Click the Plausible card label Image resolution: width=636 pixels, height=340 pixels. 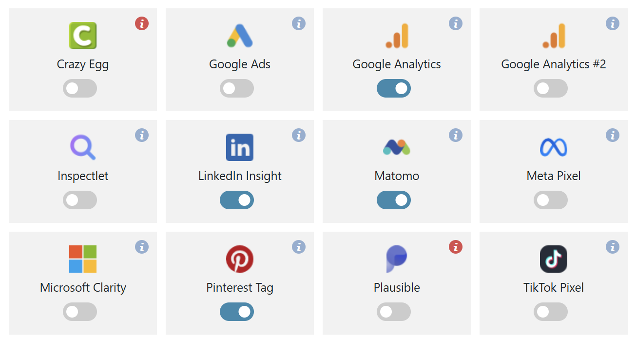tap(397, 288)
